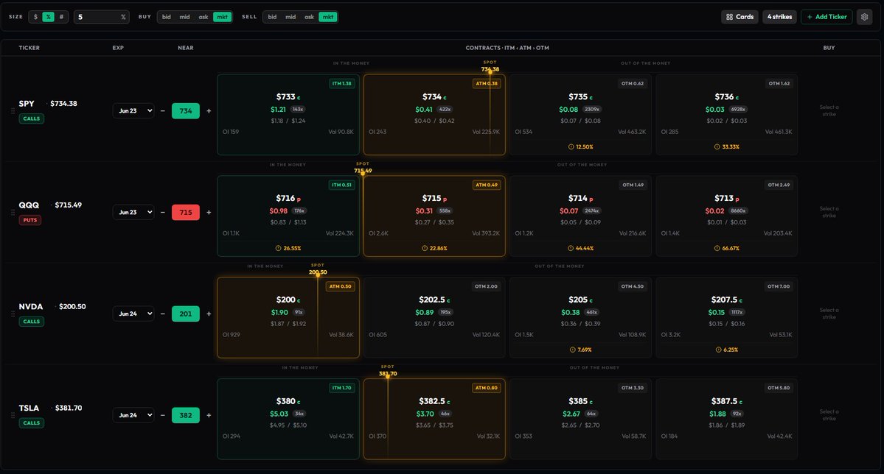884x474 pixels.
Task: Select the SPY $733 call contract card
Action: coord(288,115)
